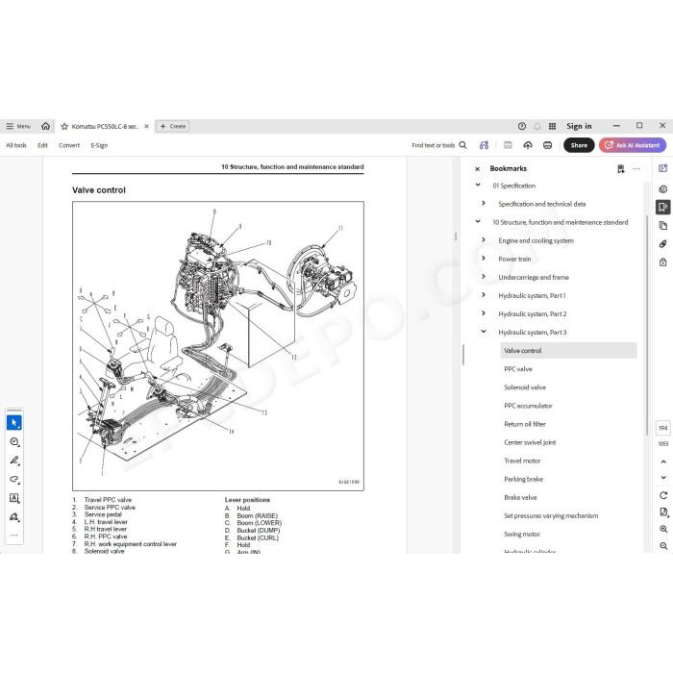Go to previous page arrow
Screen dimensions: 673x673
click(663, 461)
